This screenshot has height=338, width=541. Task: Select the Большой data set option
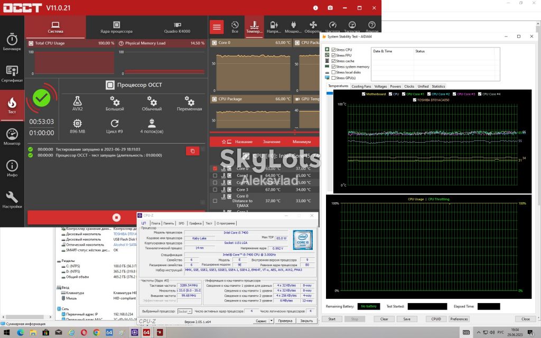[115, 104]
